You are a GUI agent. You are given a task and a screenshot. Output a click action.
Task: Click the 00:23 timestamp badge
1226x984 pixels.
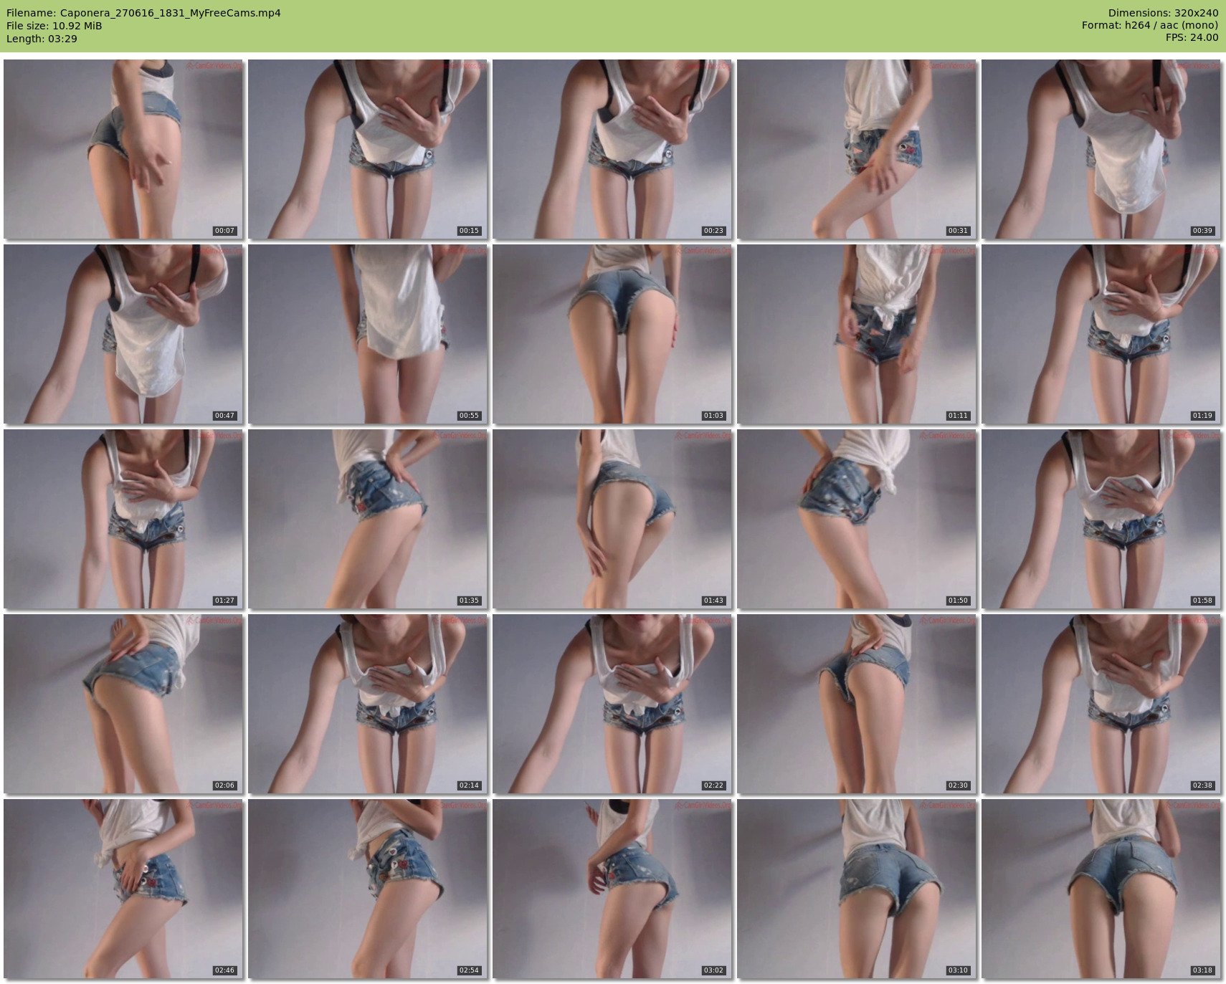tap(713, 231)
